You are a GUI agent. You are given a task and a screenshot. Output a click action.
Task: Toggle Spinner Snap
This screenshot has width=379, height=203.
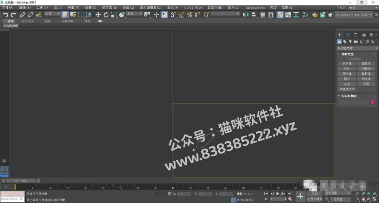click(x=197, y=15)
